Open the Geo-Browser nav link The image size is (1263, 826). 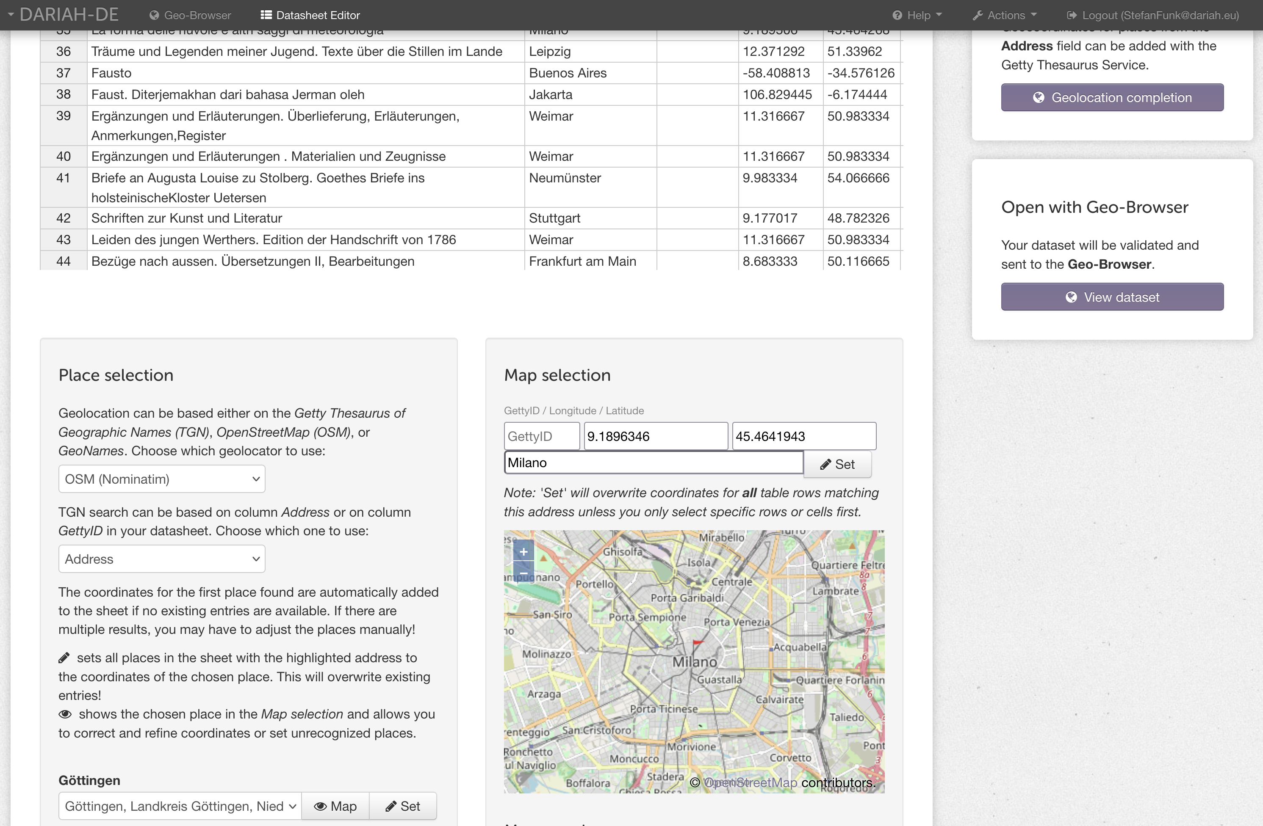[190, 15]
